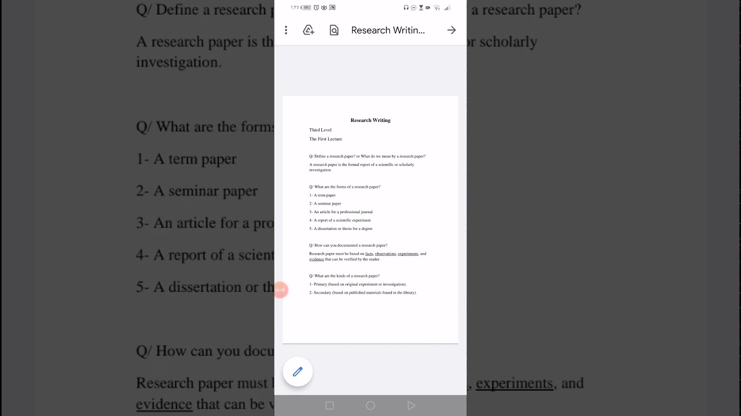This screenshot has height=416, width=741.
Task: Tap the Research Writin document title
Action: click(388, 30)
